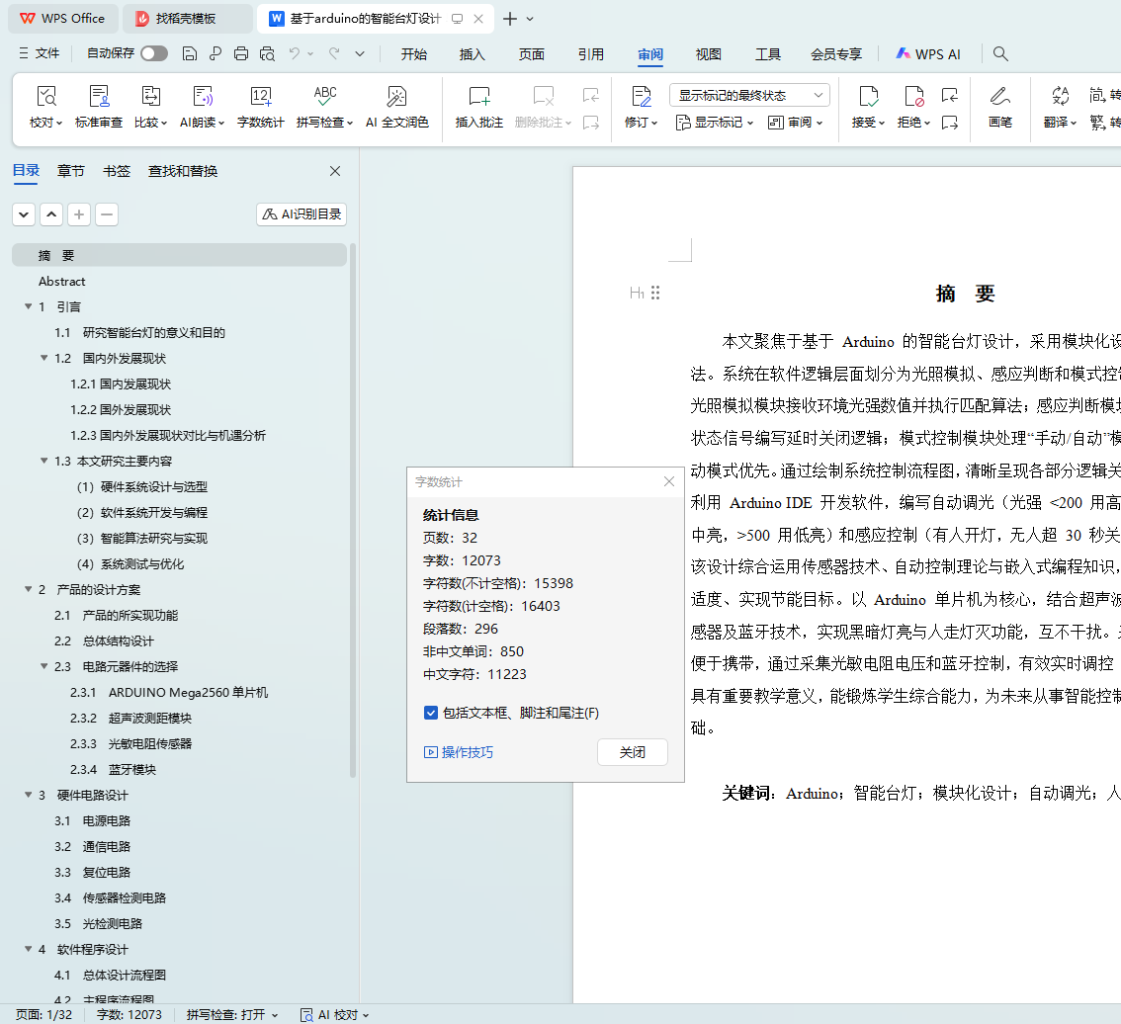
Task: Expand the 显示标记 dropdown menu
Action: pos(714,123)
